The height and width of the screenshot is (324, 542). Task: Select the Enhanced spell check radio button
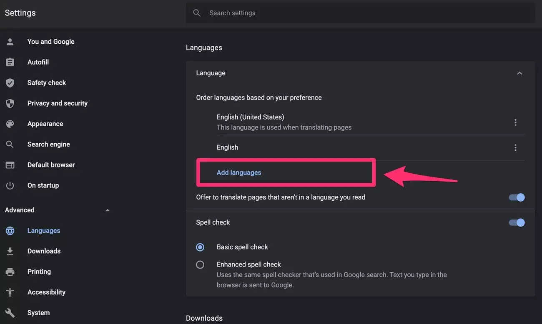click(x=200, y=264)
